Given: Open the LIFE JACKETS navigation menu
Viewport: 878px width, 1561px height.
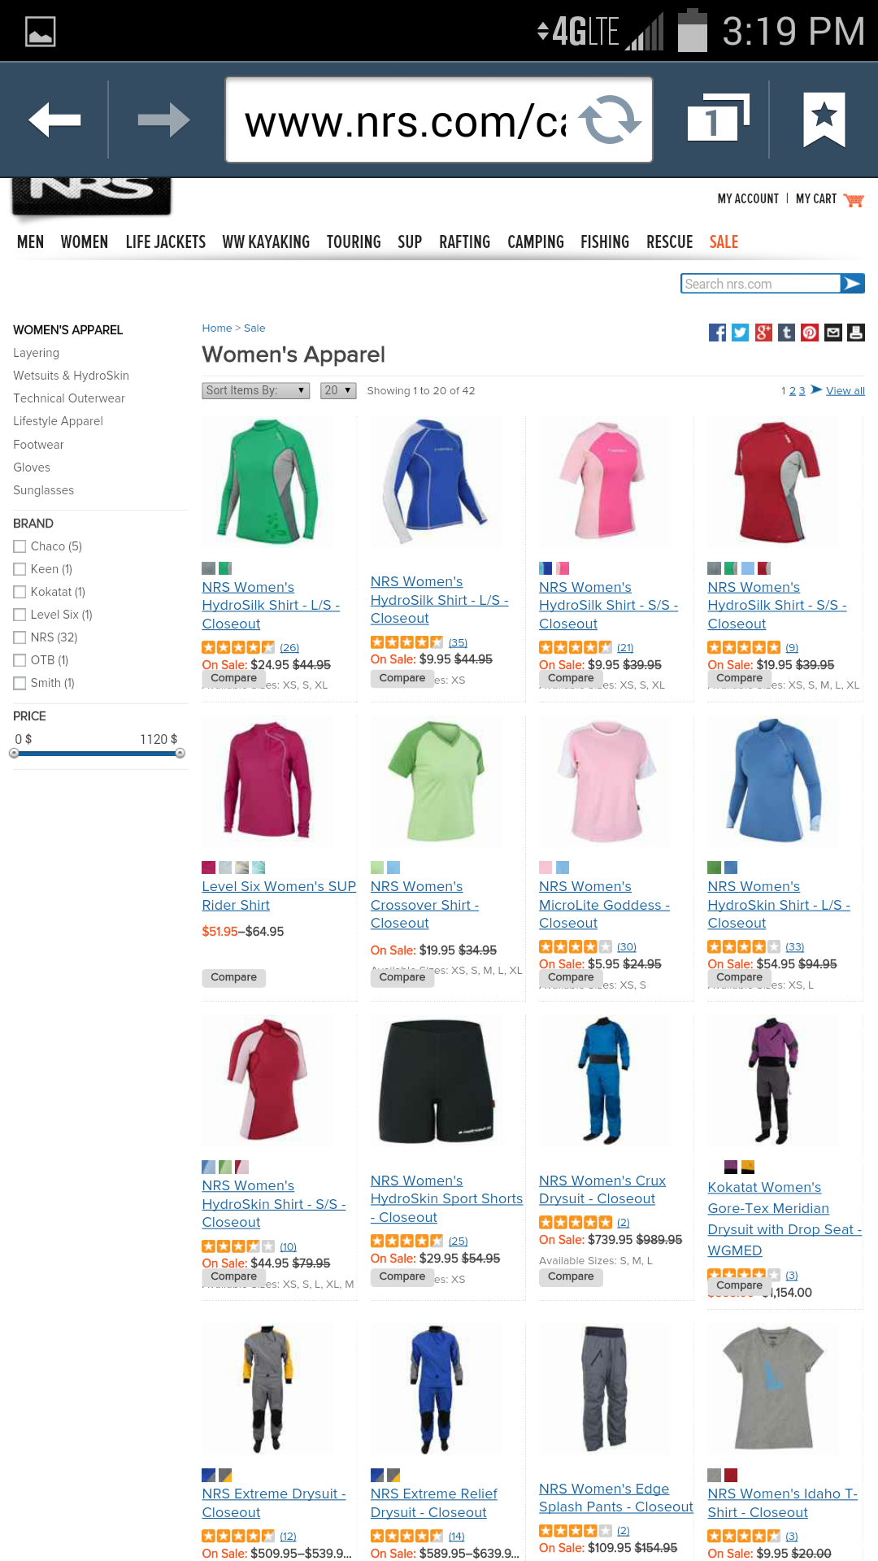Looking at the screenshot, I should pyautogui.click(x=165, y=242).
